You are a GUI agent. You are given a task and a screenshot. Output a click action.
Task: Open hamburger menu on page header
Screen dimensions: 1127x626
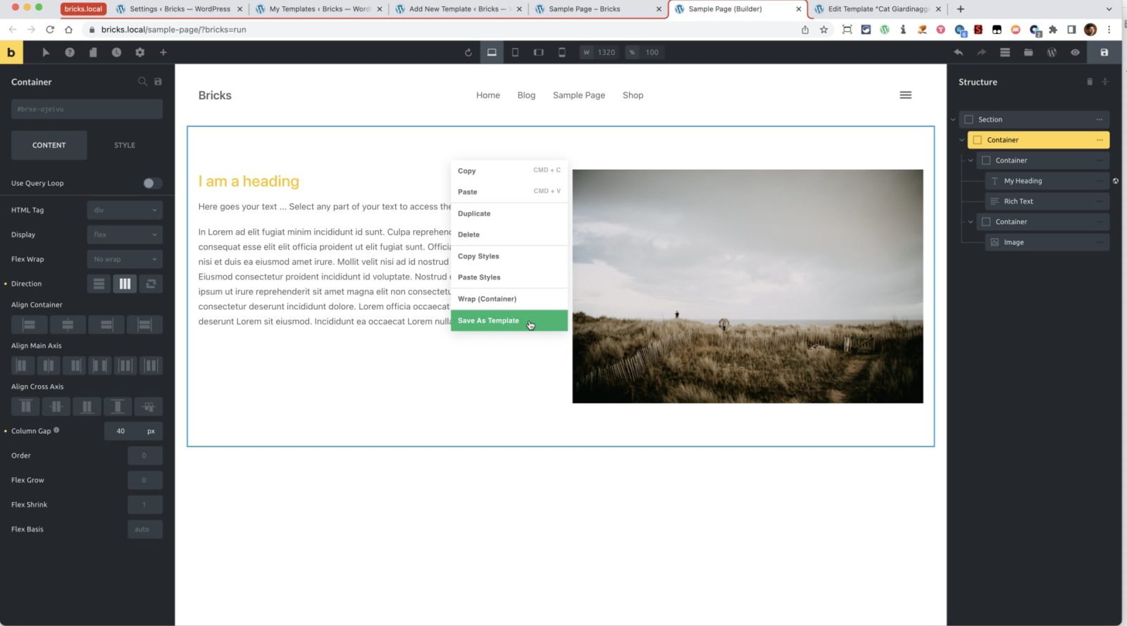point(905,95)
